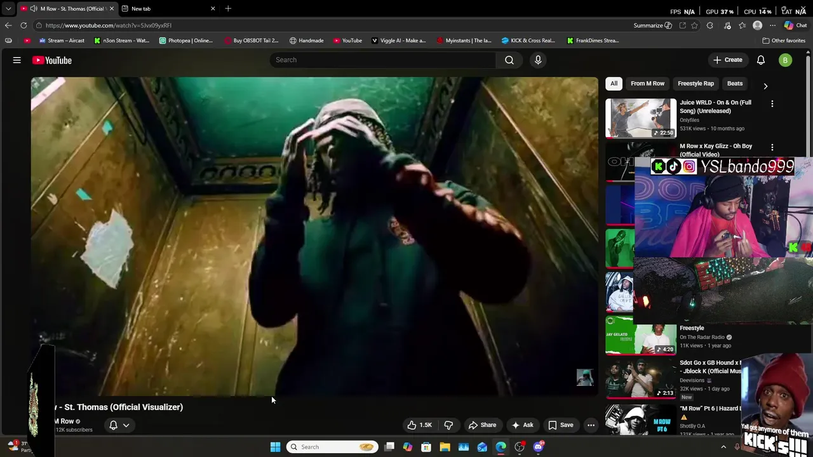Open KICK & Cross Real bookmark

tap(528, 41)
